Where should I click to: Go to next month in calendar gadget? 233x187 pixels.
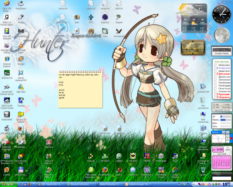230,154
